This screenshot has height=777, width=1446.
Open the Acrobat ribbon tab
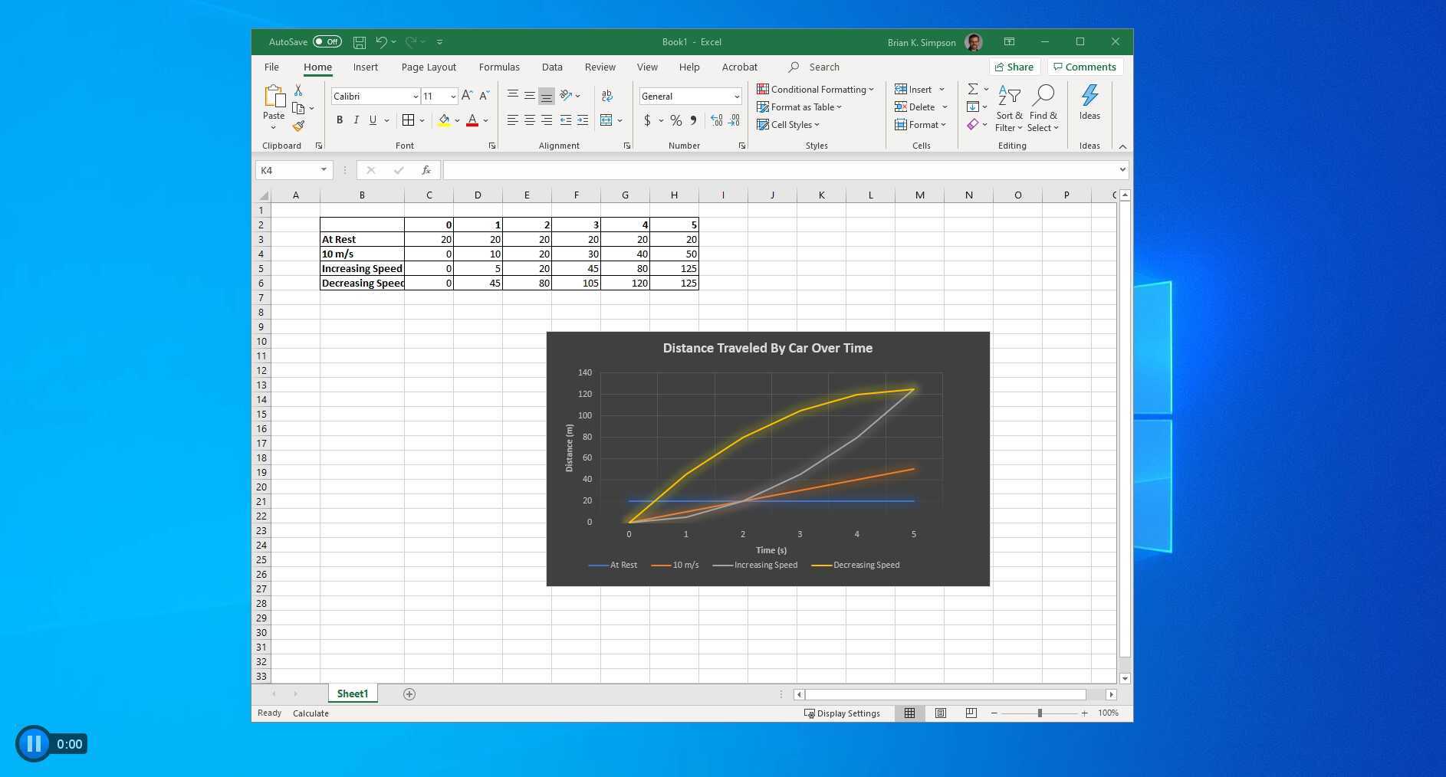[x=739, y=67]
